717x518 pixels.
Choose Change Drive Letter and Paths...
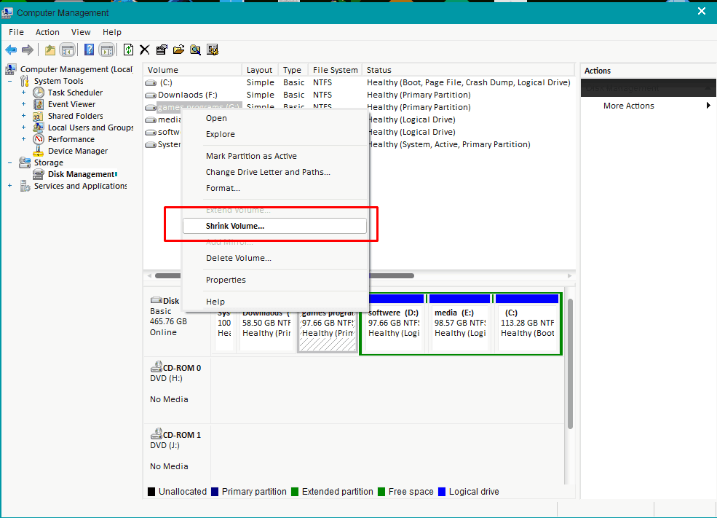(274, 172)
